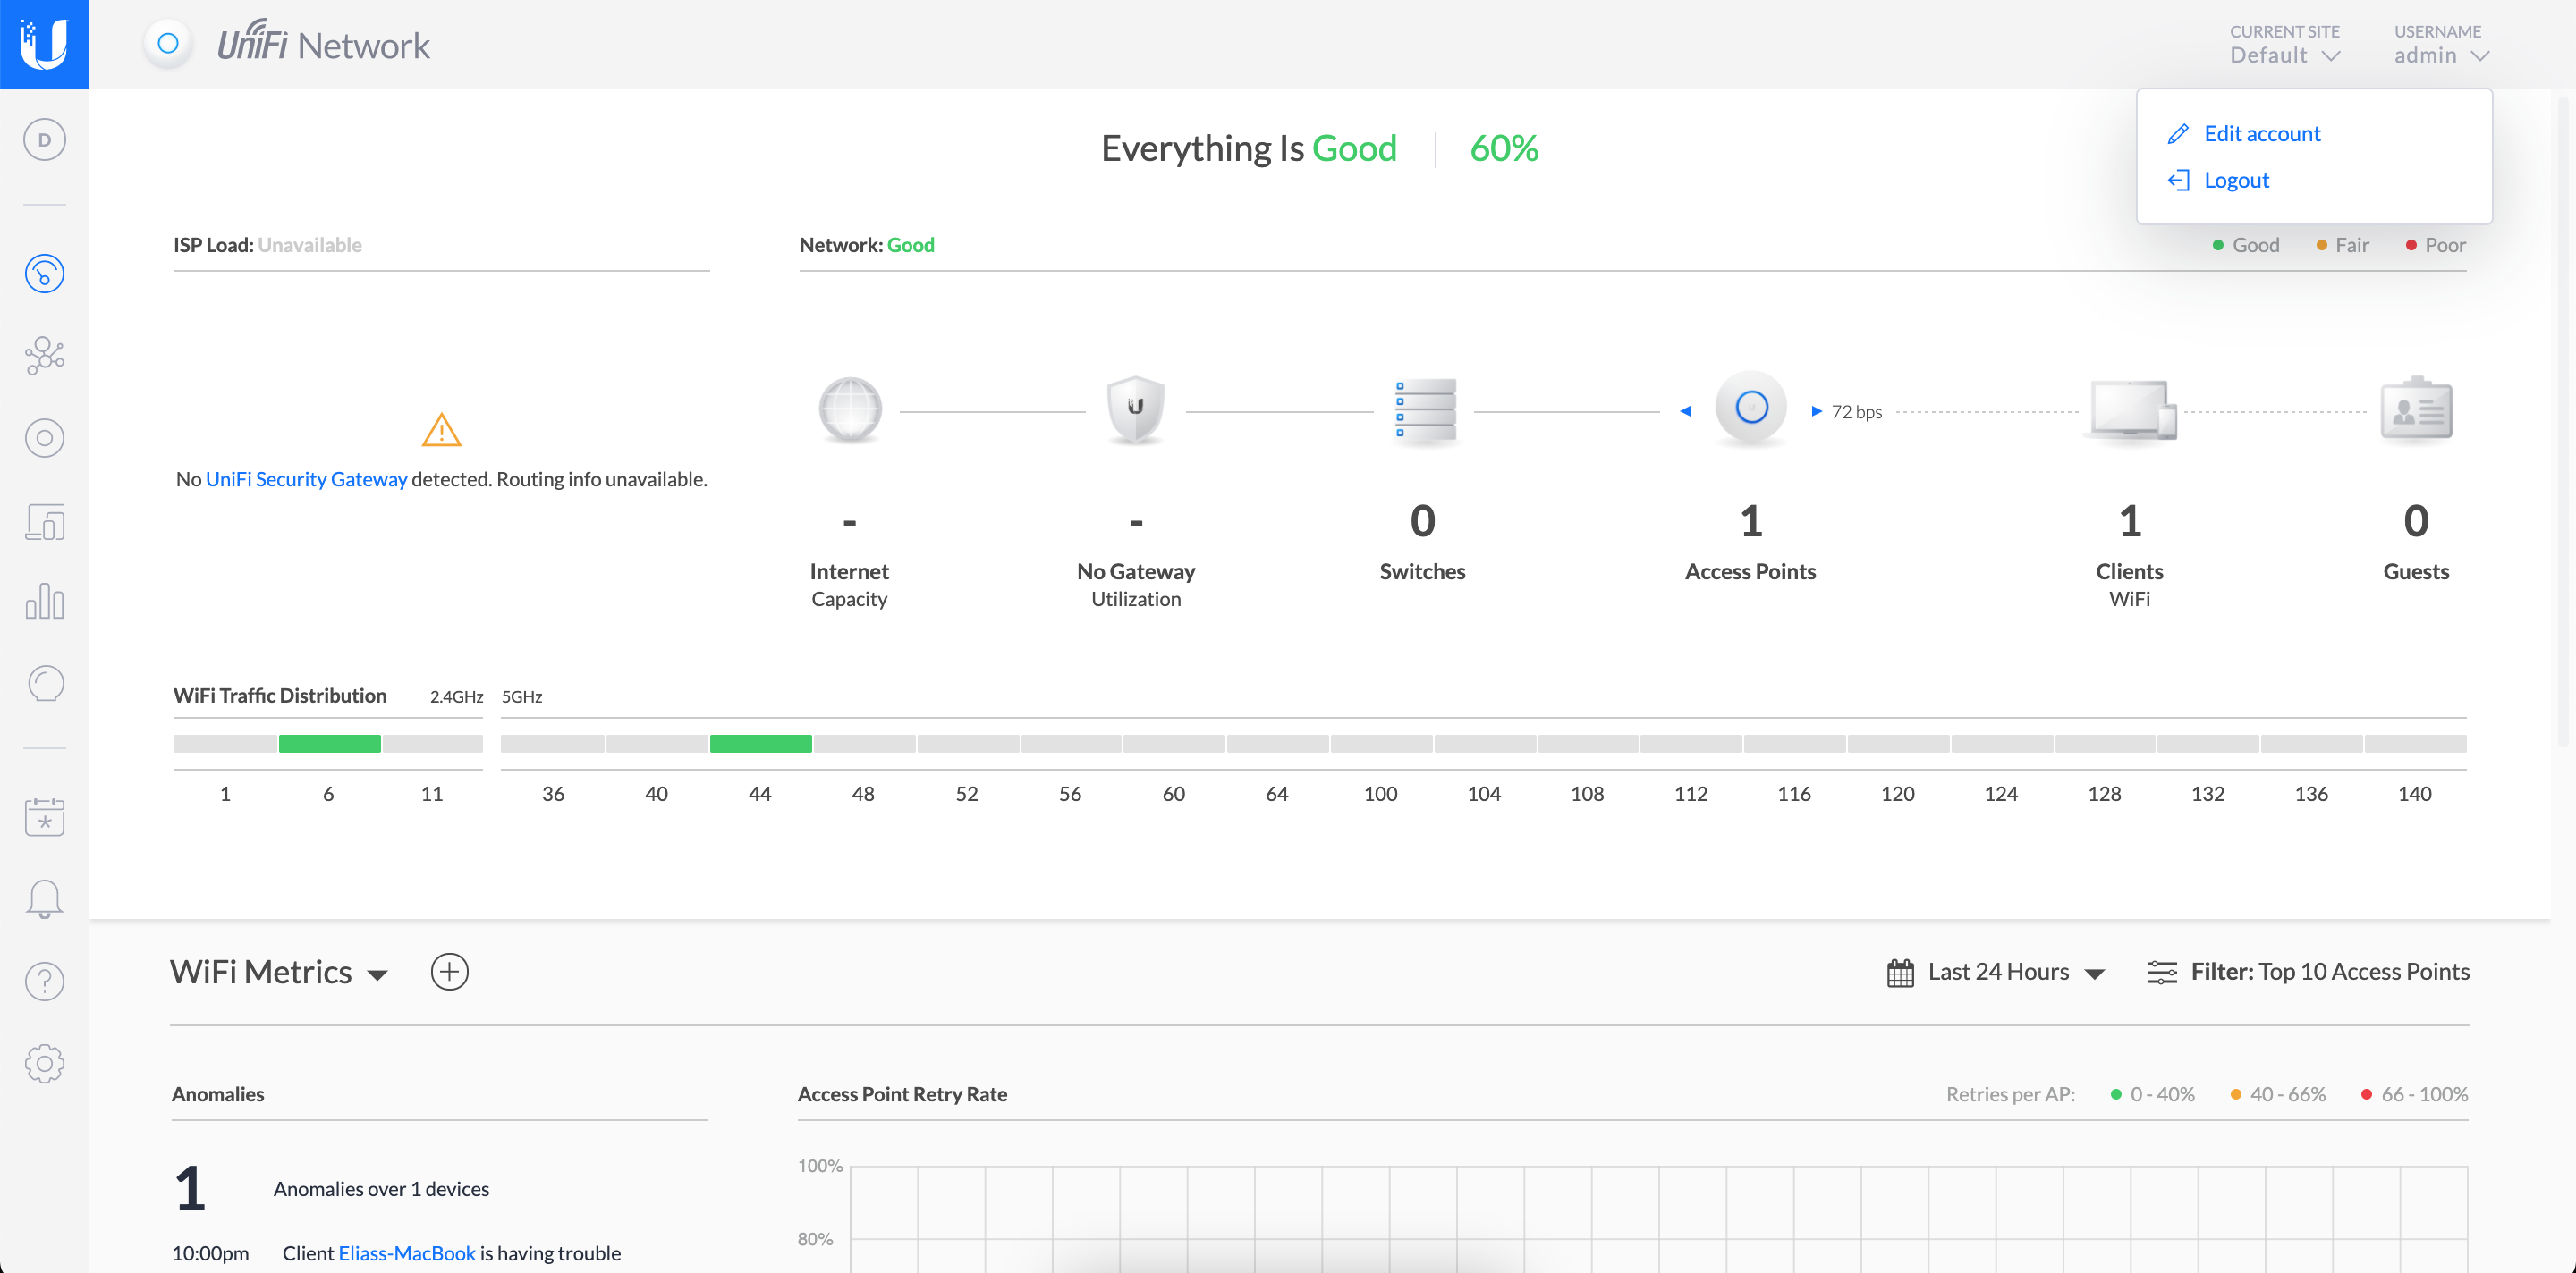The height and width of the screenshot is (1273, 2576).
Task: Click the channel 36 traffic segment
Action: click(552, 744)
